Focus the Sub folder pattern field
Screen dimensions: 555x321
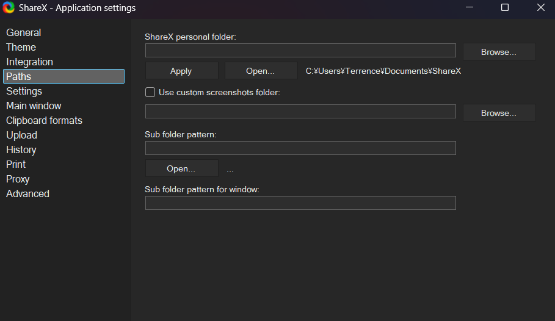click(x=300, y=148)
